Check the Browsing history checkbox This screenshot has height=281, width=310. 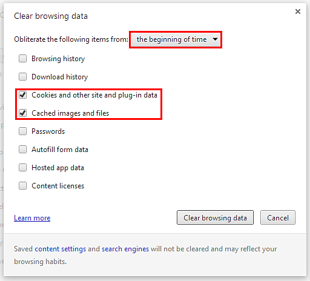coord(22,59)
